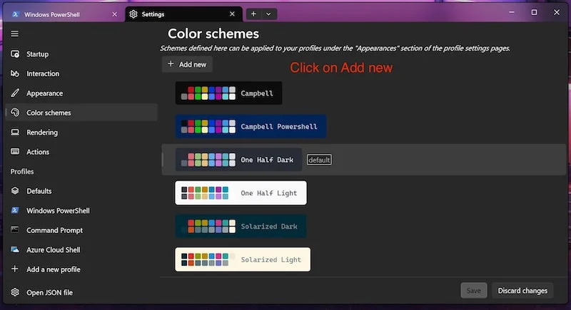This screenshot has width=571, height=310.
Task: Switch to the Windows PowerShell tab
Action: pyautogui.click(x=64, y=14)
